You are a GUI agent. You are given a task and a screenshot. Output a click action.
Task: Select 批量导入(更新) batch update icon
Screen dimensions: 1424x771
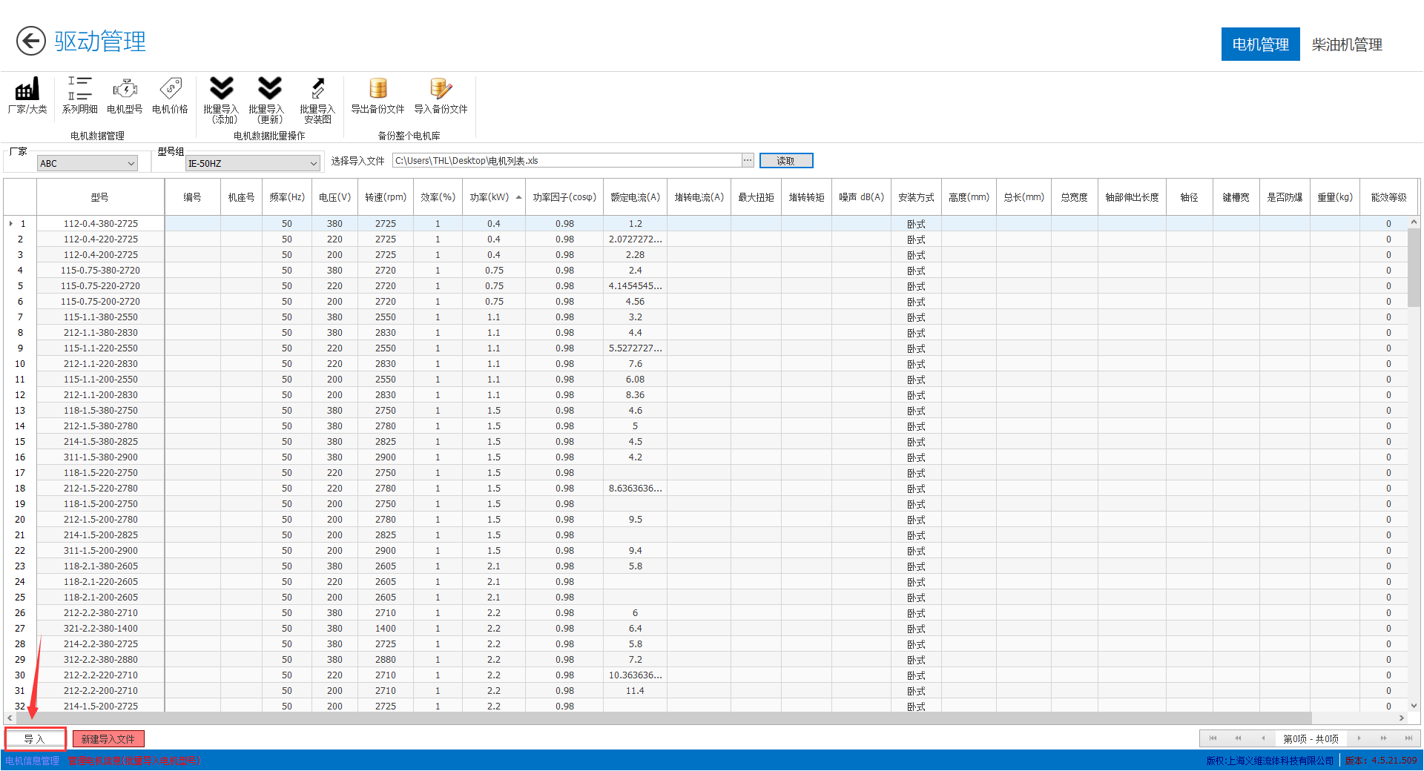click(269, 99)
